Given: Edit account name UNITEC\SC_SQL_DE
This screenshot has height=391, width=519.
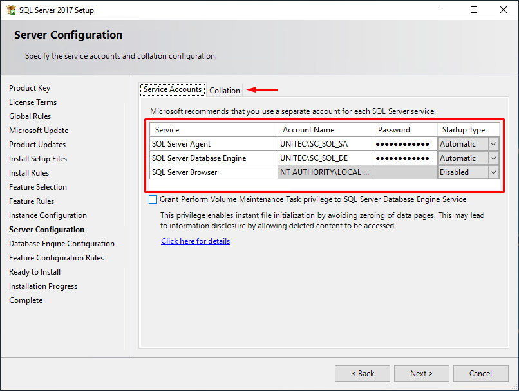Looking at the screenshot, I should (x=325, y=158).
